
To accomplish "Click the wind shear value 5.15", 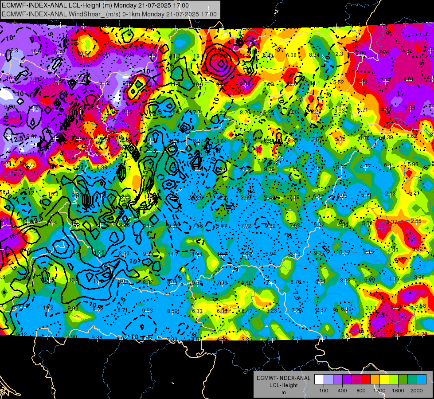I will 369,251.
